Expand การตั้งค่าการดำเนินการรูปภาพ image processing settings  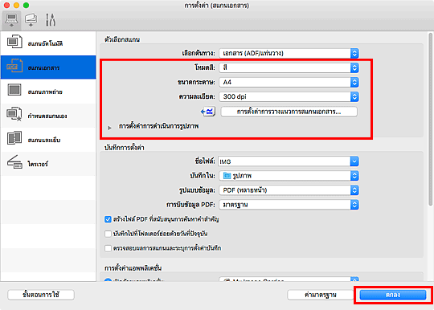(110, 128)
